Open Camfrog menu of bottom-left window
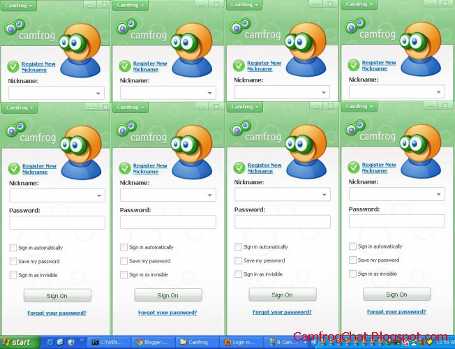This screenshot has width=455, height=349. tap(20, 107)
